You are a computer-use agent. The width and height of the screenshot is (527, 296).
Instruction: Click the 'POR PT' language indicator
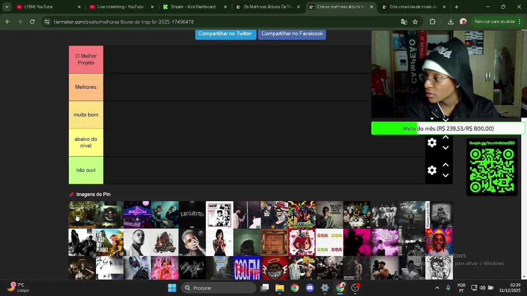461,288
